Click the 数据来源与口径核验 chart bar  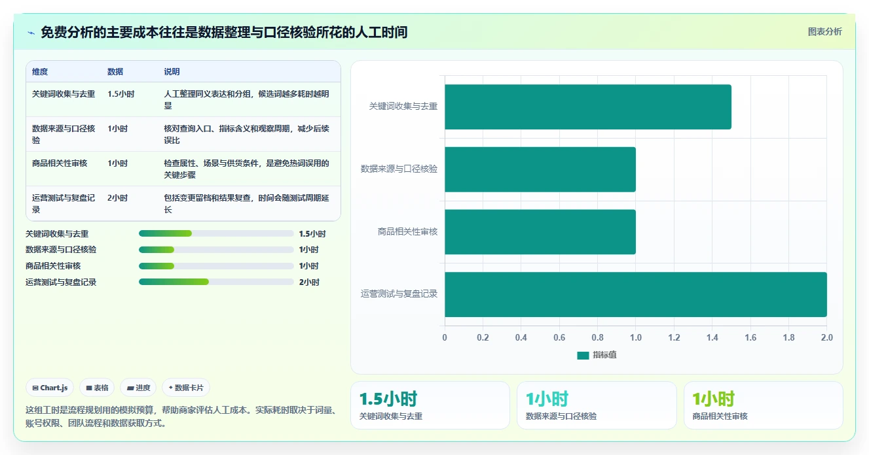(540, 169)
